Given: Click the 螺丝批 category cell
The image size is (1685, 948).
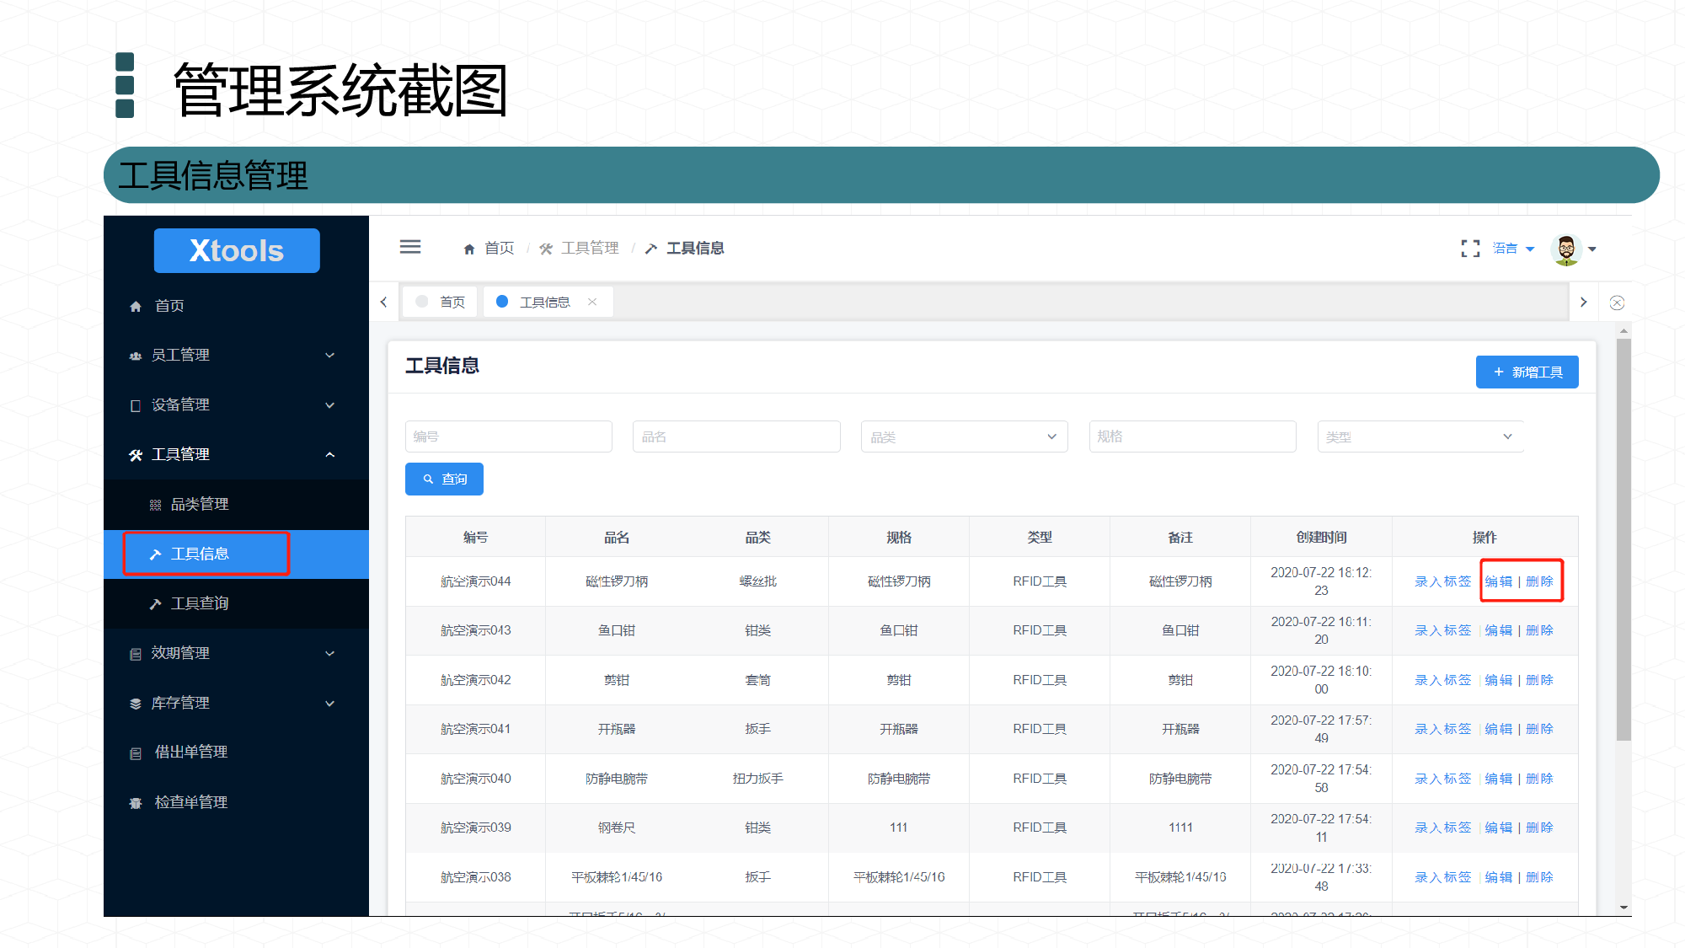Looking at the screenshot, I should [757, 581].
